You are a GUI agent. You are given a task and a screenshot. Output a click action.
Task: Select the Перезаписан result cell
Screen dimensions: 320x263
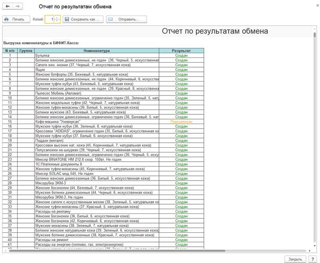coord(181,121)
